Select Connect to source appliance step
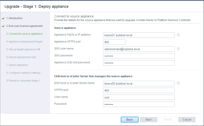 24,34
